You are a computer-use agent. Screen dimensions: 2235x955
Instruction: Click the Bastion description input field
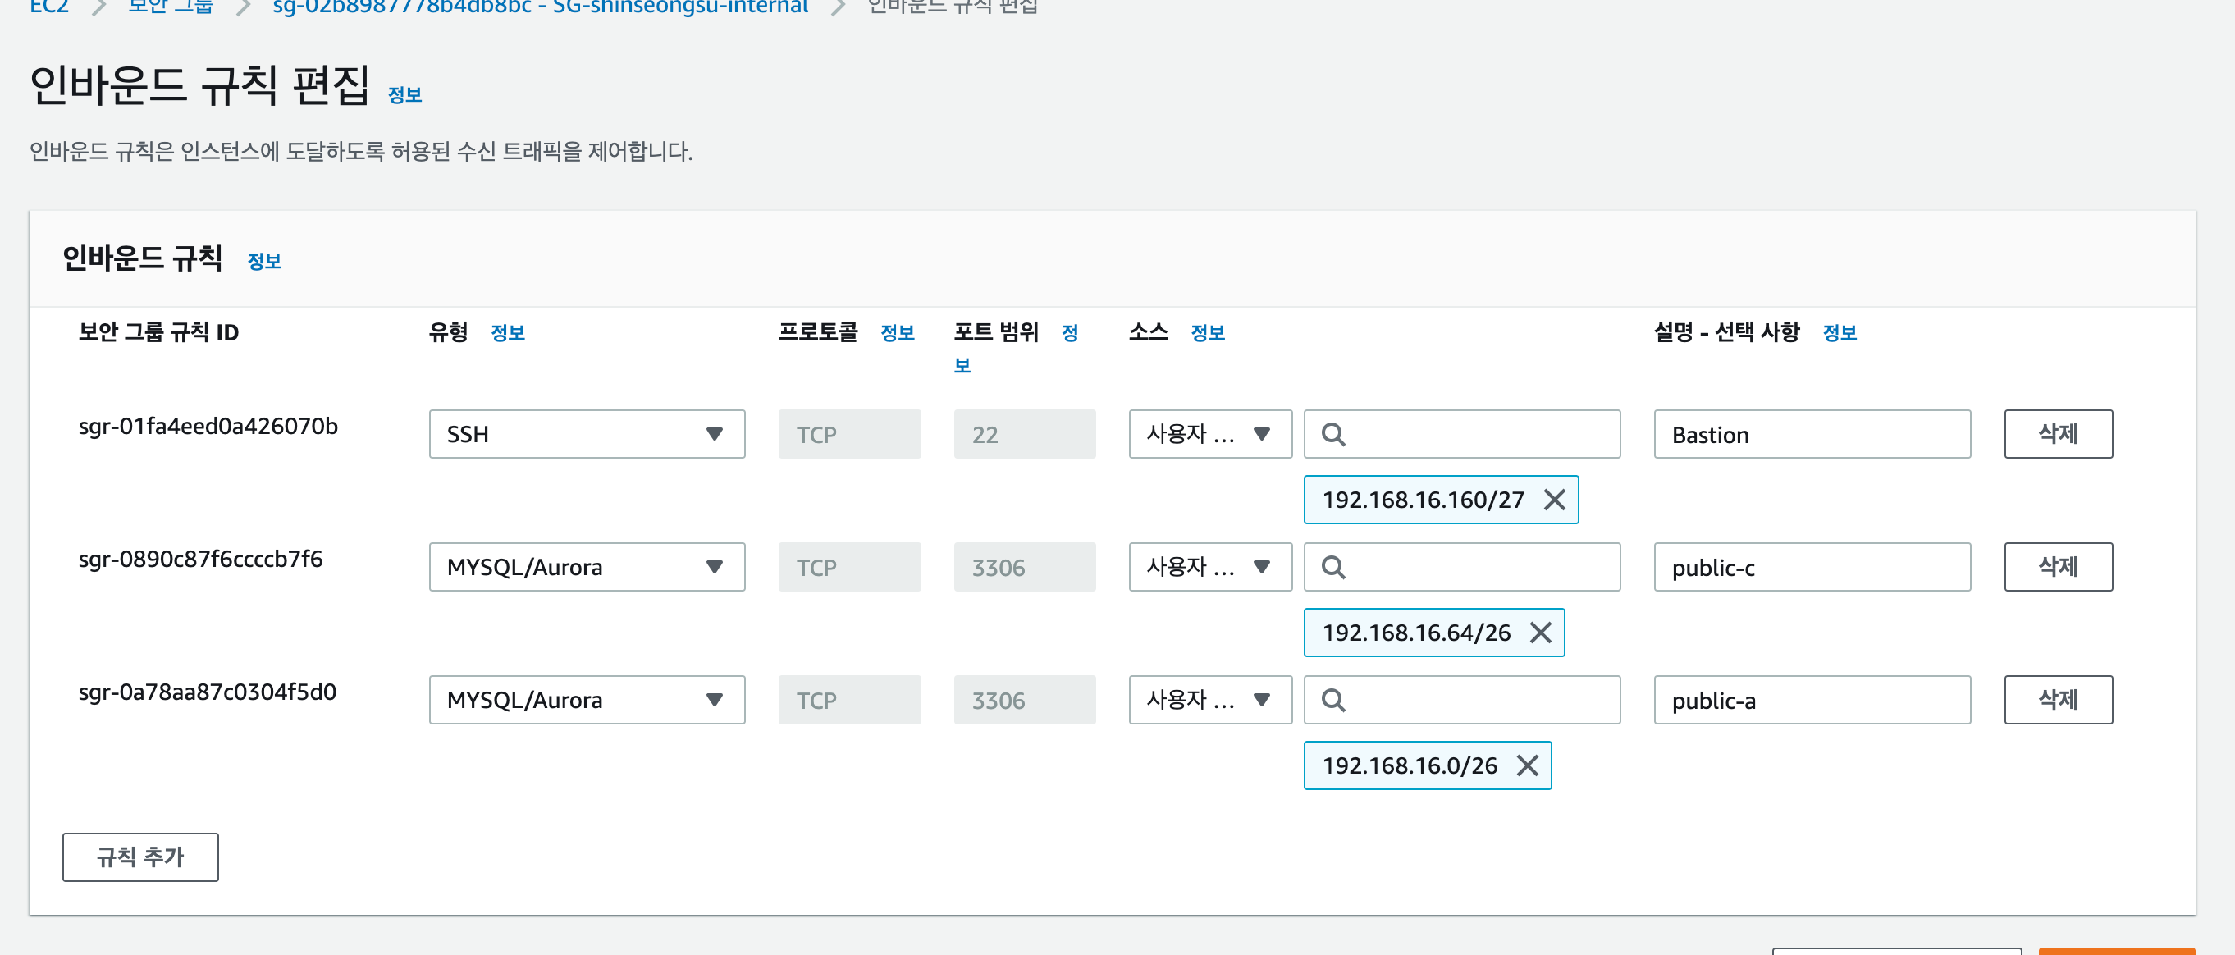[x=1811, y=434]
